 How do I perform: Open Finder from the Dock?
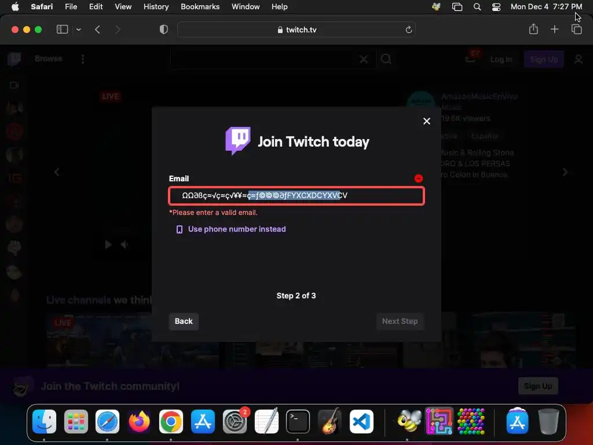coord(44,421)
